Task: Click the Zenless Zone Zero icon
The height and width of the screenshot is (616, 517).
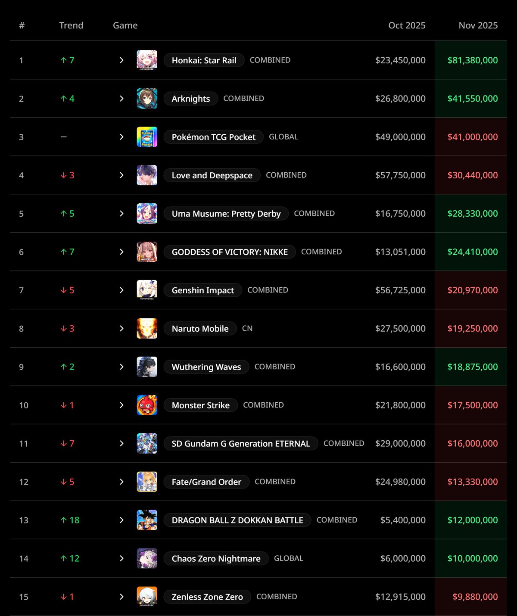Action: [147, 597]
